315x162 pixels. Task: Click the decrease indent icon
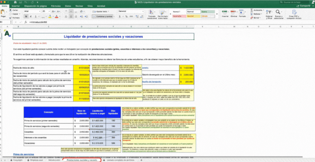(x=81, y=17)
